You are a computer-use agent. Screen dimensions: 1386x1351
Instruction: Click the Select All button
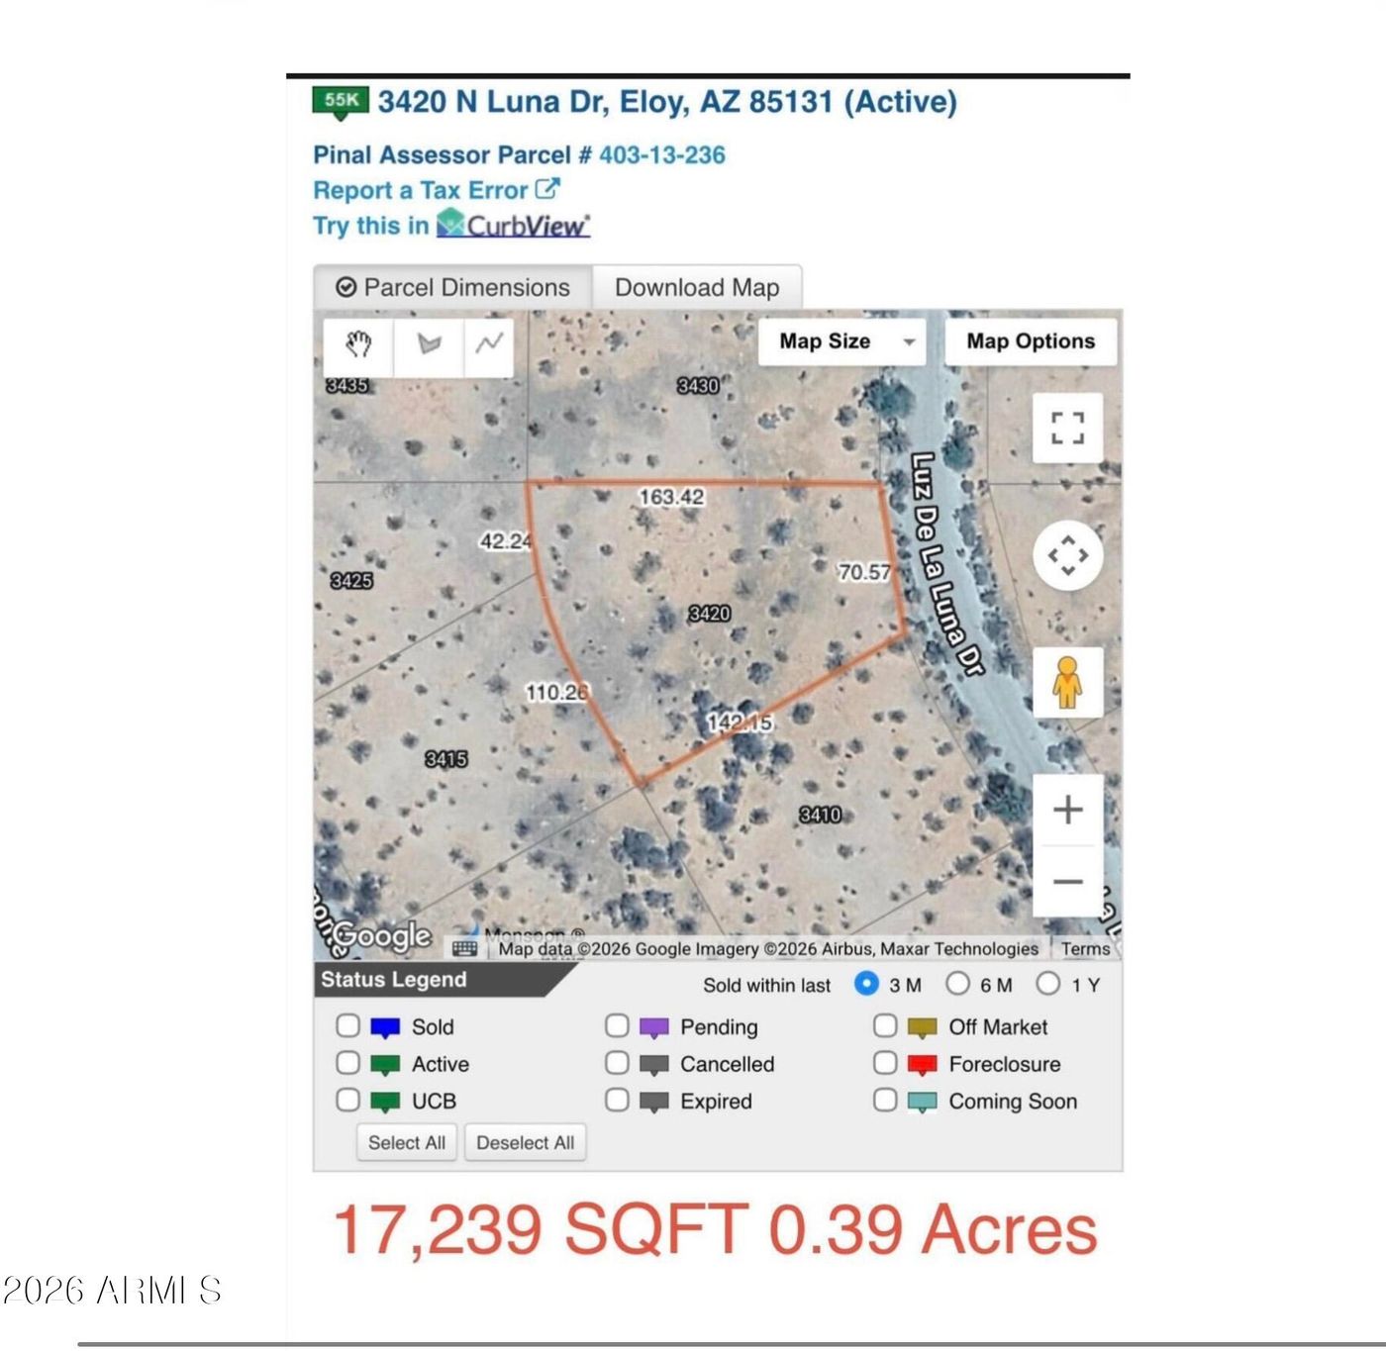(x=406, y=1142)
